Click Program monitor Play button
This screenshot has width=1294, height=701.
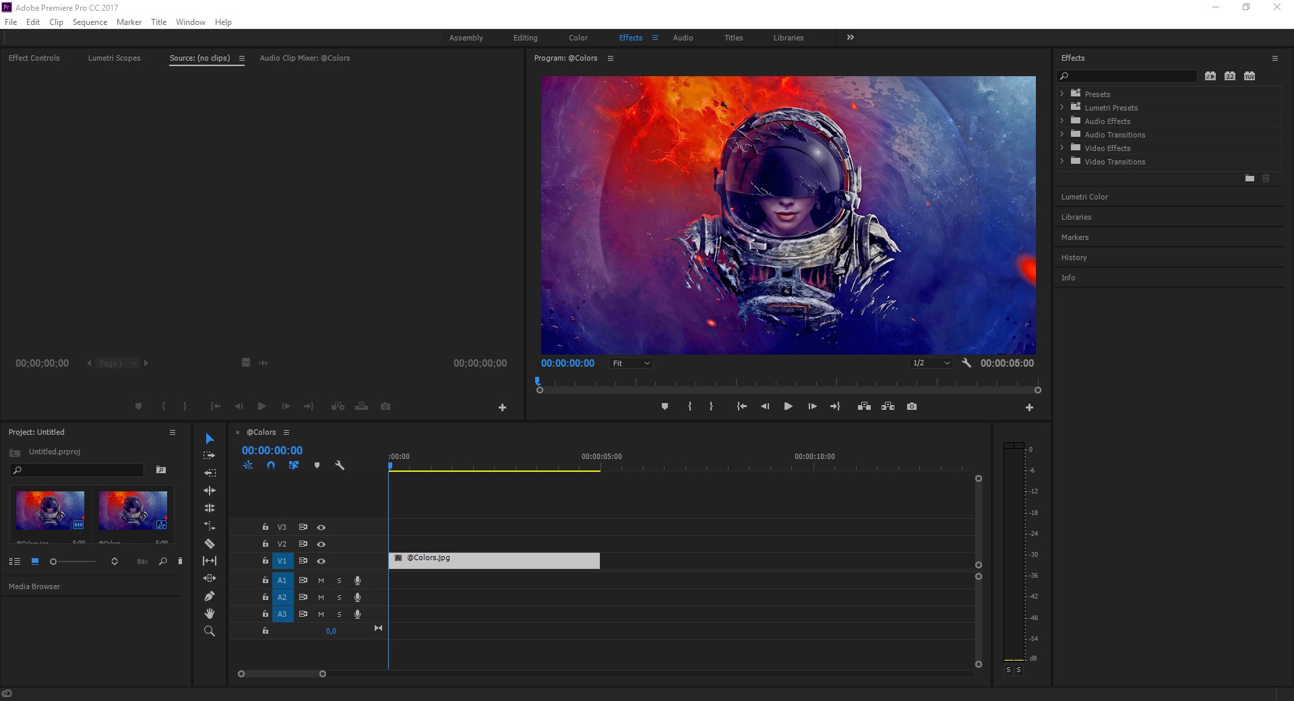coord(788,406)
